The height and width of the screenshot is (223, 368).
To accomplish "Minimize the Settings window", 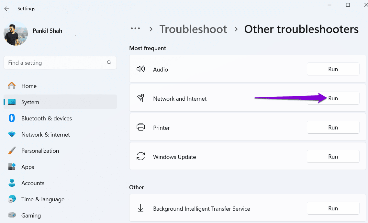I will (x=329, y=5).
